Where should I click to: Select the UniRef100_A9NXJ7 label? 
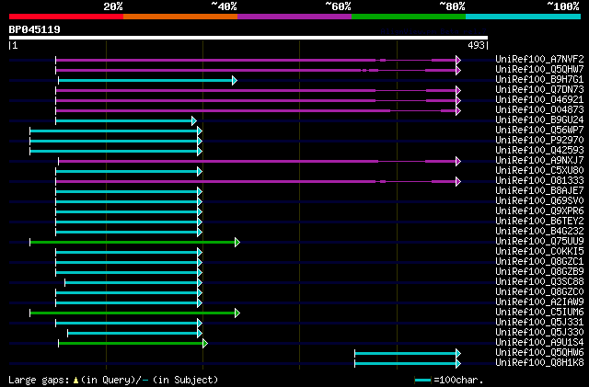pos(539,161)
